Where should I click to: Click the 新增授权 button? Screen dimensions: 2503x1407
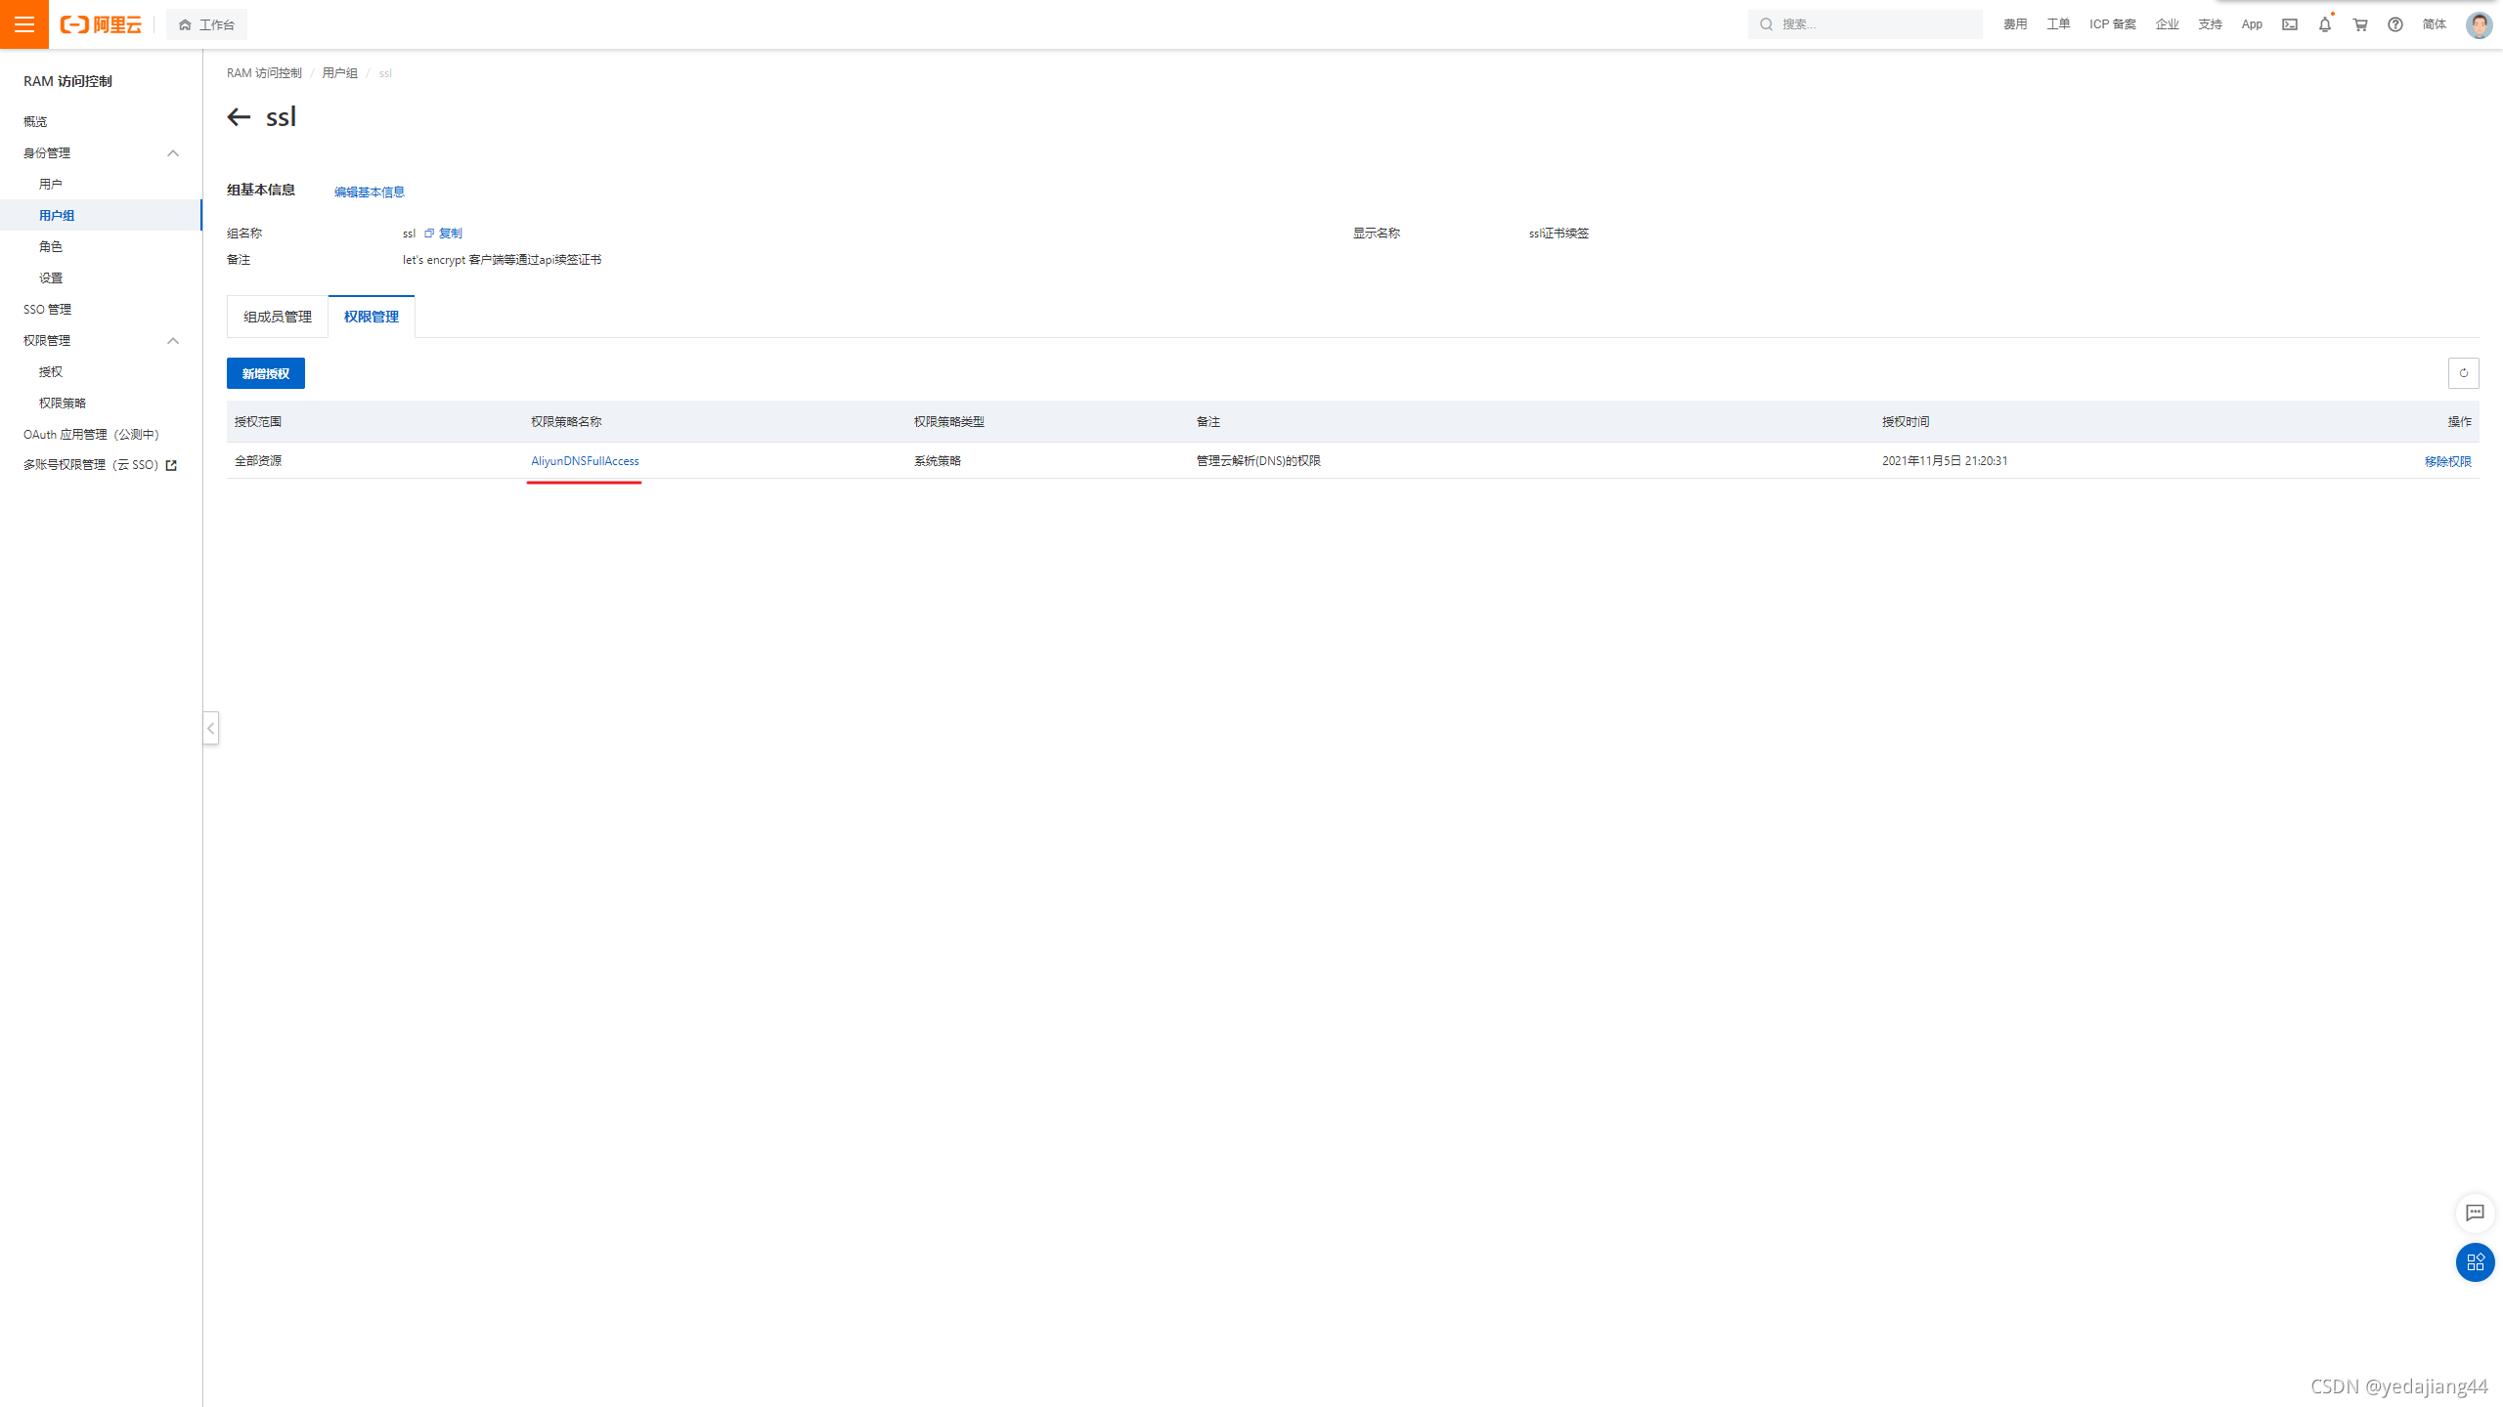click(x=266, y=373)
